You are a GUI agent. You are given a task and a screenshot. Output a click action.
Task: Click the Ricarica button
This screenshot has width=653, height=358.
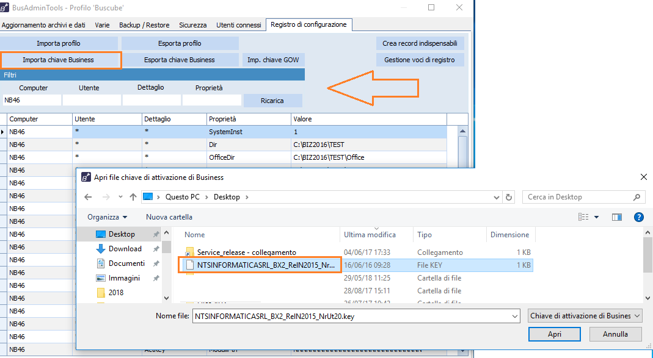[x=272, y=101]
